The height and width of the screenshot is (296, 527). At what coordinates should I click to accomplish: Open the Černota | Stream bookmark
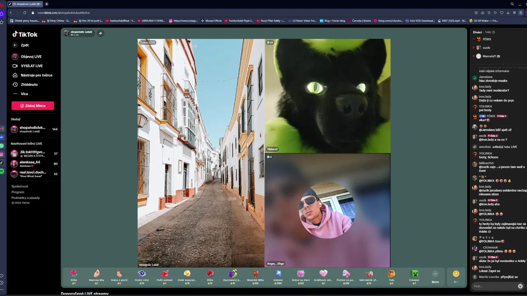(359, 21)
